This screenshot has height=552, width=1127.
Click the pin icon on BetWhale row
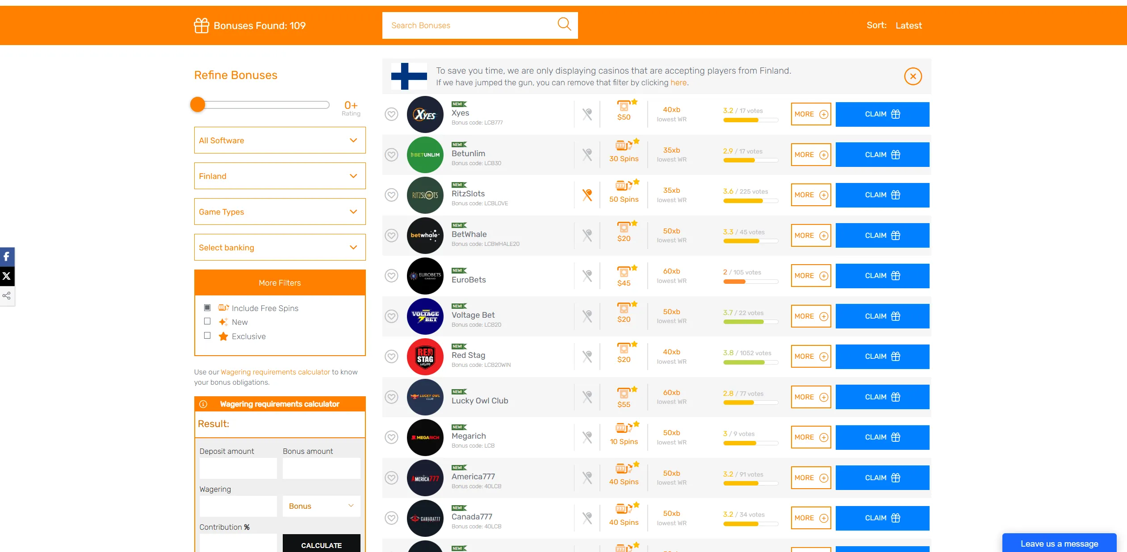click(x=587, y=236)
